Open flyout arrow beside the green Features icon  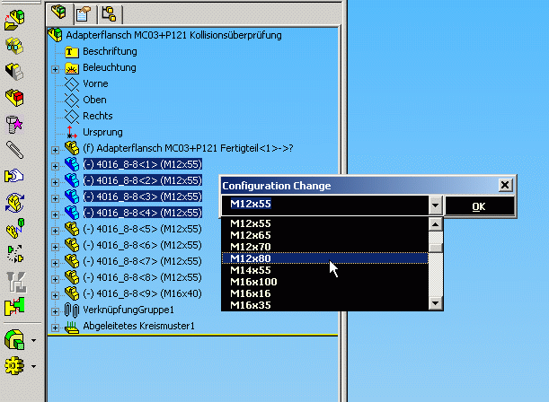point(33,340)
